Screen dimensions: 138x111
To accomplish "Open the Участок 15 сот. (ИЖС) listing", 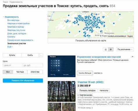I will 90,82.
